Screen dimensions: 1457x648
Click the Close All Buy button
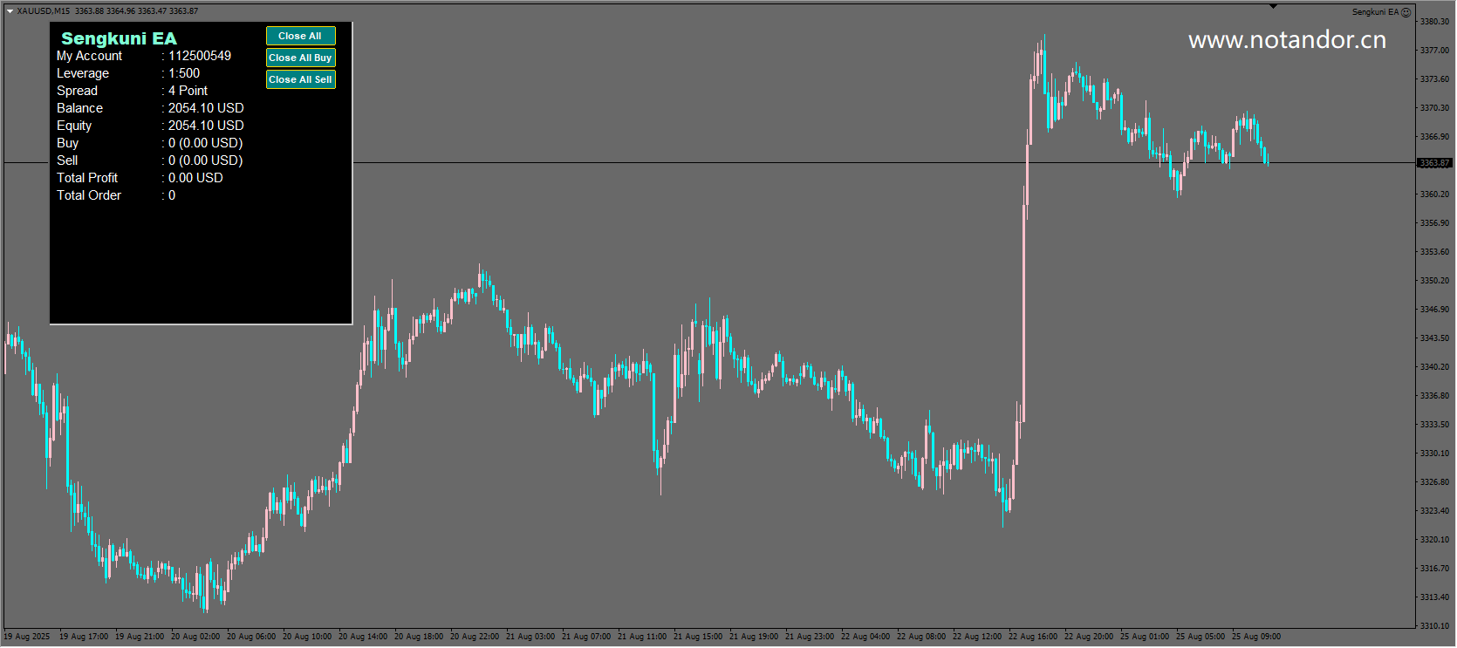pos(300,58)
